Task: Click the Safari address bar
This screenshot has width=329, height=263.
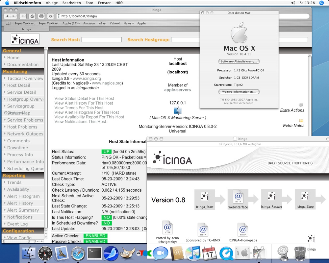Action: pos(128,16)
